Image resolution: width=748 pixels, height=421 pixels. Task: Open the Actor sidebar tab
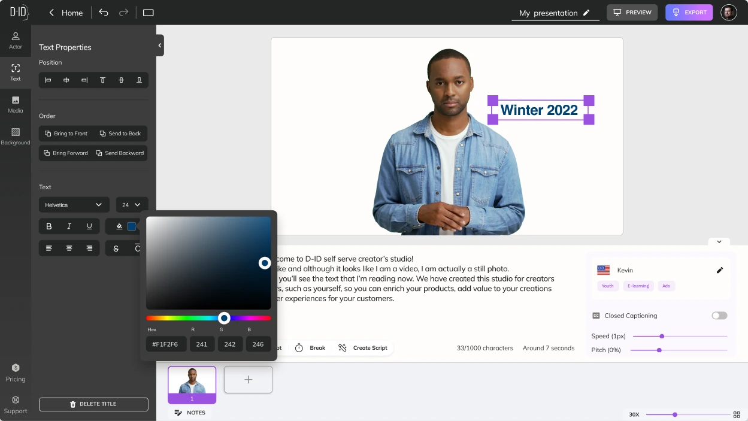click(16, 40)
